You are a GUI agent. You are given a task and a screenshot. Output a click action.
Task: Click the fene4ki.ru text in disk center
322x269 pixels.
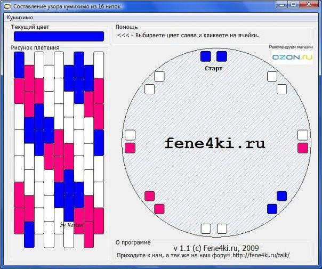click(x=215, y=143)
